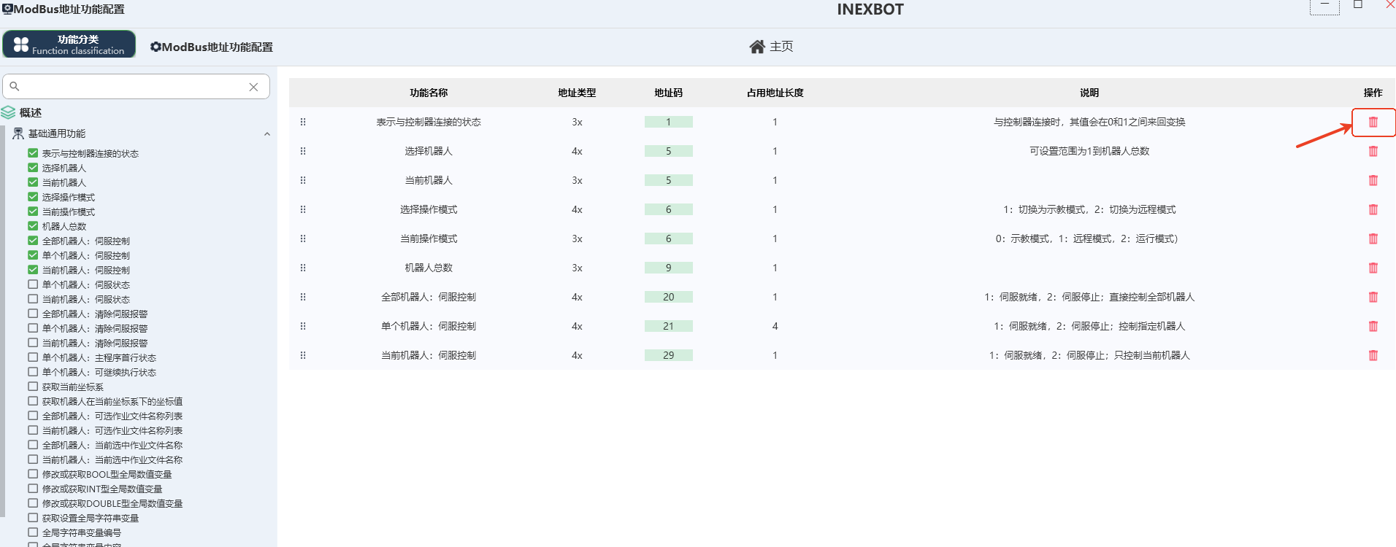
Task: Delete the 表示与控制器连接的状态 row
Action: [1373, 123]
